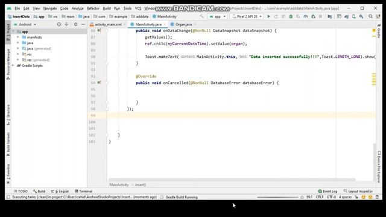The height and width of the screenshot is (217, 386).
Task: Run the app with the green play icon
Action: point(269,16)
